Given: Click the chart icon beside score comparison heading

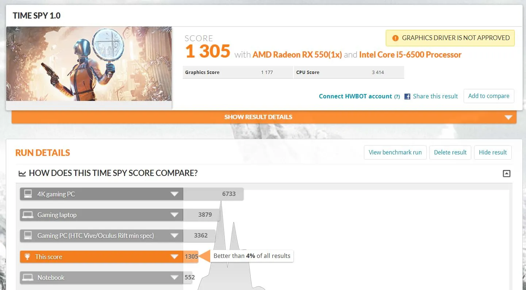Looking at the screenshot, I should (x=22, y=173).
